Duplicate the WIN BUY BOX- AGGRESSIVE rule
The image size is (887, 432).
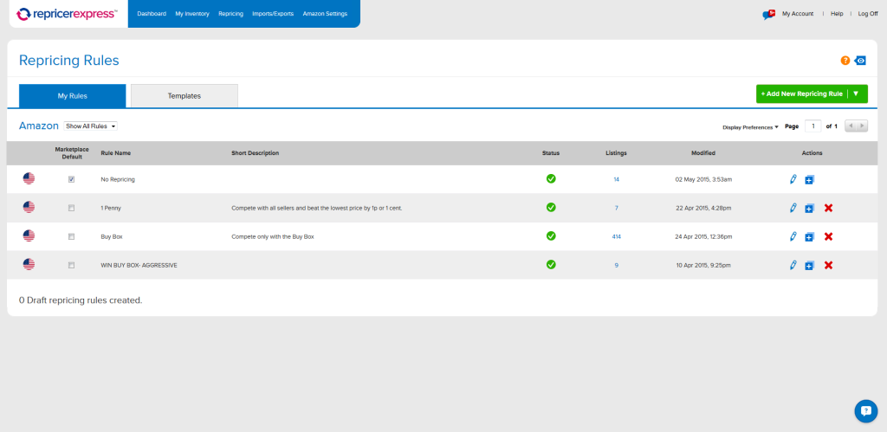click(809, 265)
